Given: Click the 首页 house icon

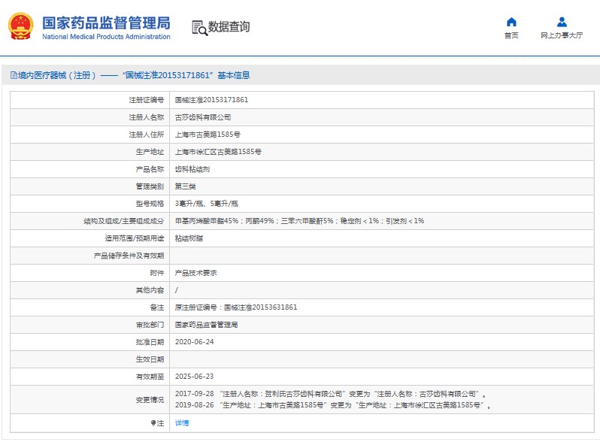Looking at the screenshot, I should (x=511, y=22).
